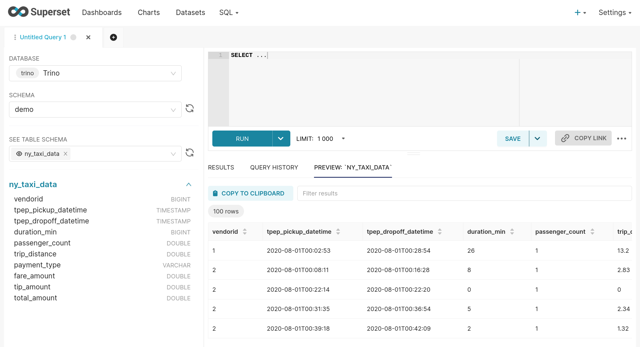Viewport: 640px width, 347px height.
Task: Run the SQL query
Action: point(242,139)
